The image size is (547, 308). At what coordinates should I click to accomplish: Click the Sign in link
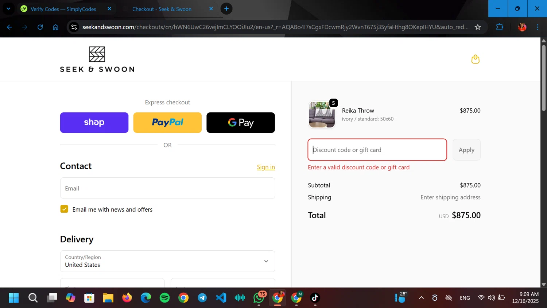266,167
